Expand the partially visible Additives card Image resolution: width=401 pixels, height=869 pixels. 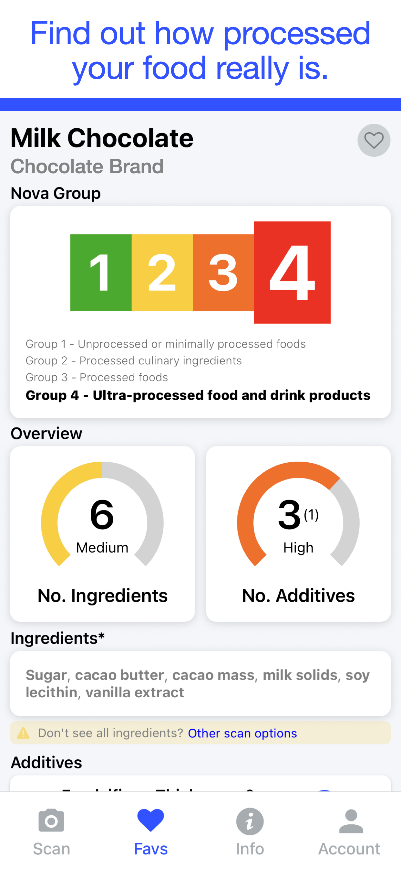[200, 783]
